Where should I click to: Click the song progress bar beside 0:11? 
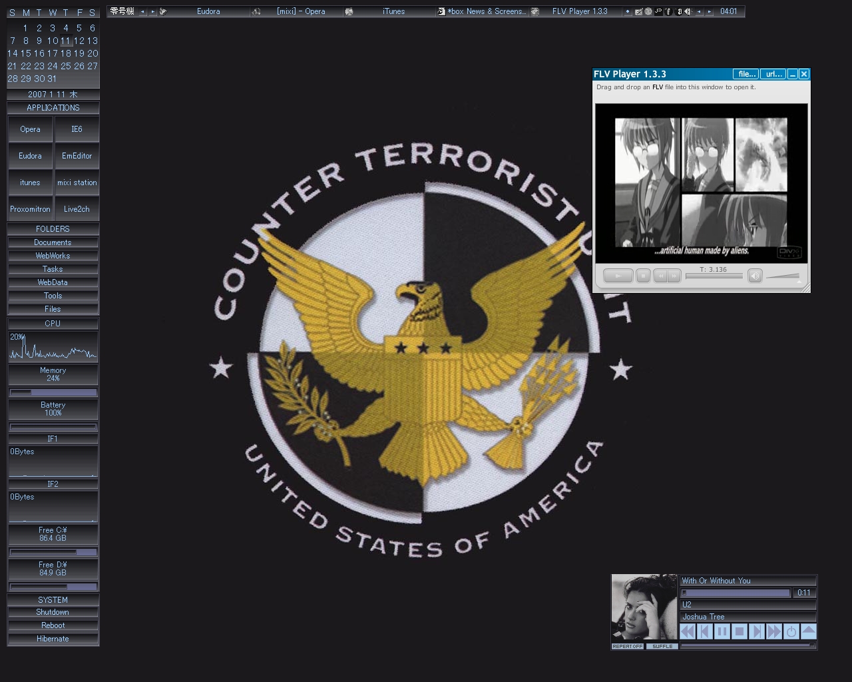[x=736, y=593]
